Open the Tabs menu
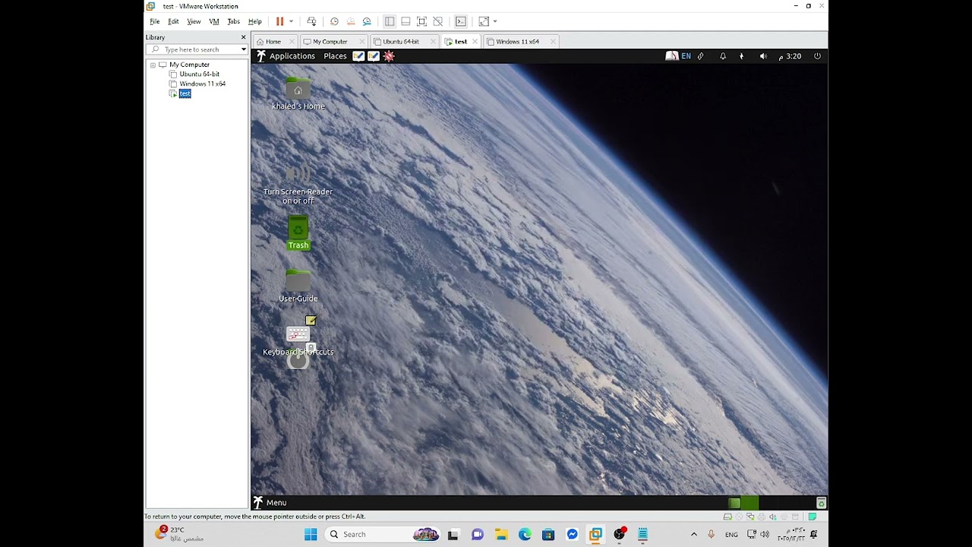The width and height of the screenshot is (972, 547). tap(233, 21)
